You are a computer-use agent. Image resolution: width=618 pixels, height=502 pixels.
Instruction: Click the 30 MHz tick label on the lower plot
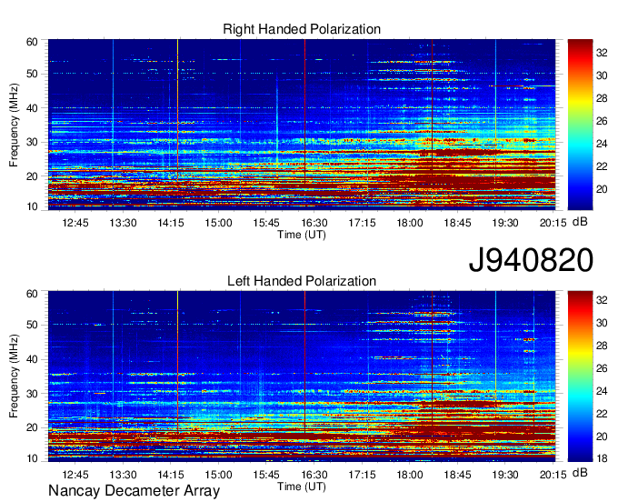32,394
